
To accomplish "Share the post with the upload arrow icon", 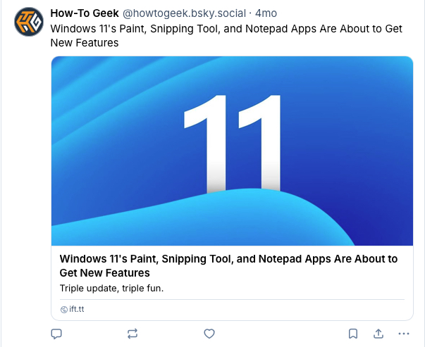I will 378,333.
